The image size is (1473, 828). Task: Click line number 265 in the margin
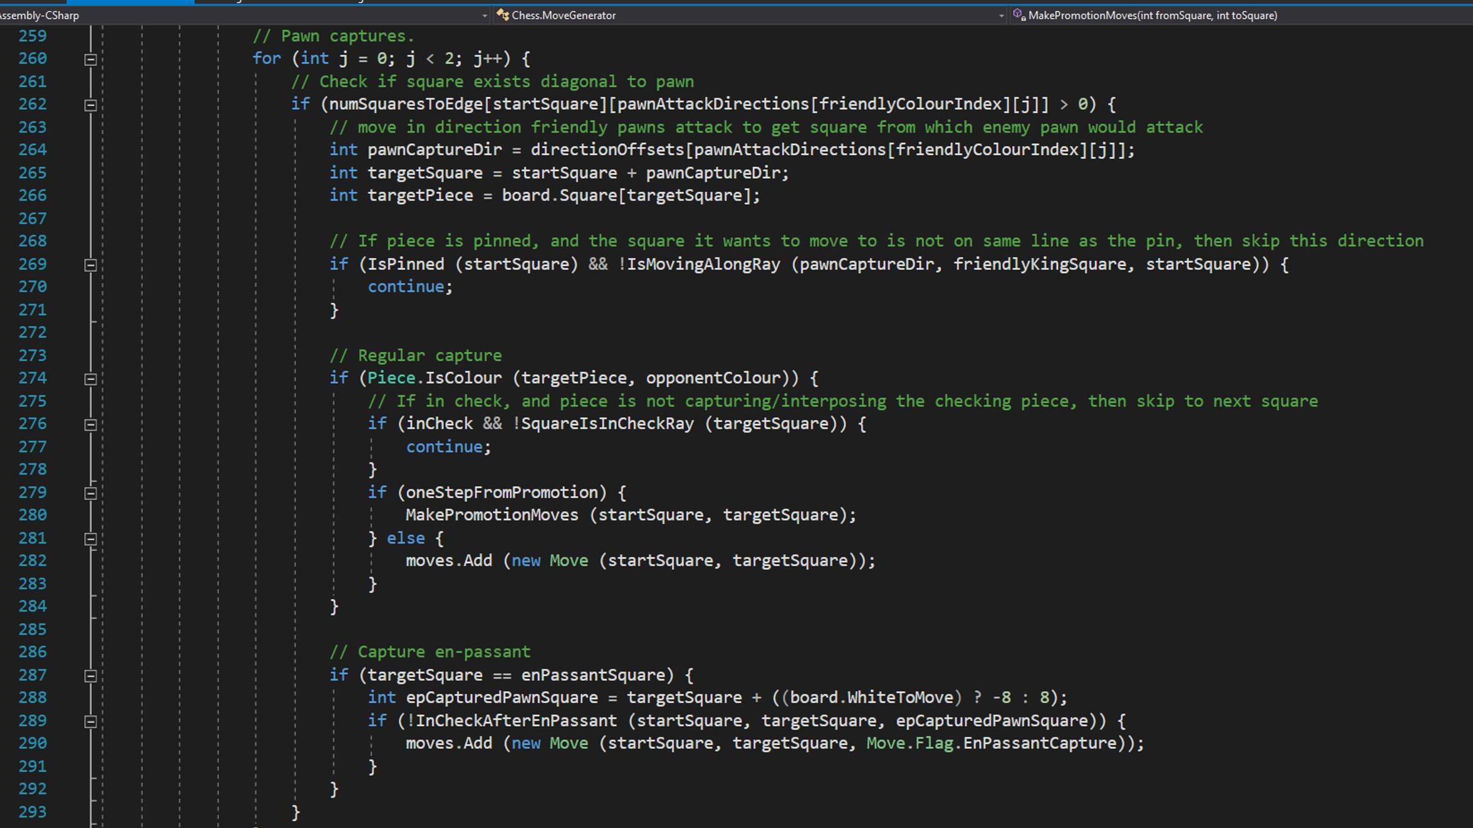(33, 173)
